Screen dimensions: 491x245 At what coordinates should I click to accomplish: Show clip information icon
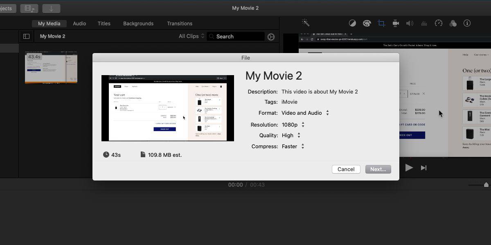coord(467,23)
